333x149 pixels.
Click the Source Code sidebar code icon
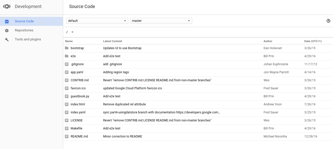tap(7, 22)
